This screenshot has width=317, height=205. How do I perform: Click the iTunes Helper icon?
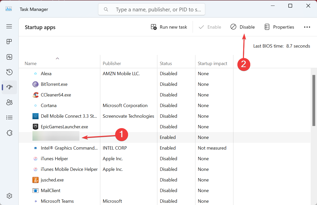click(x=36, y=159)
